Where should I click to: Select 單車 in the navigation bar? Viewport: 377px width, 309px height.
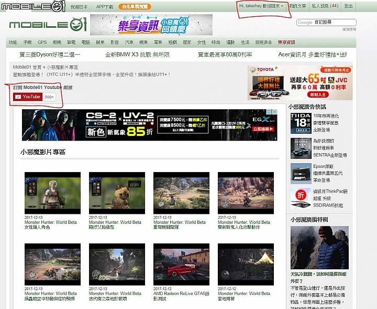[x=158, y=42]
